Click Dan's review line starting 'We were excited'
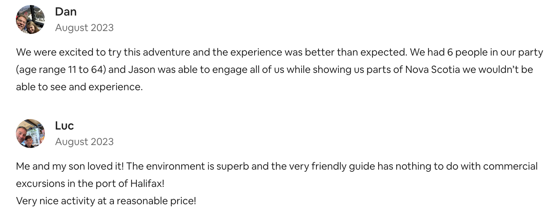The image size is (551, 210). pos(279,52)
